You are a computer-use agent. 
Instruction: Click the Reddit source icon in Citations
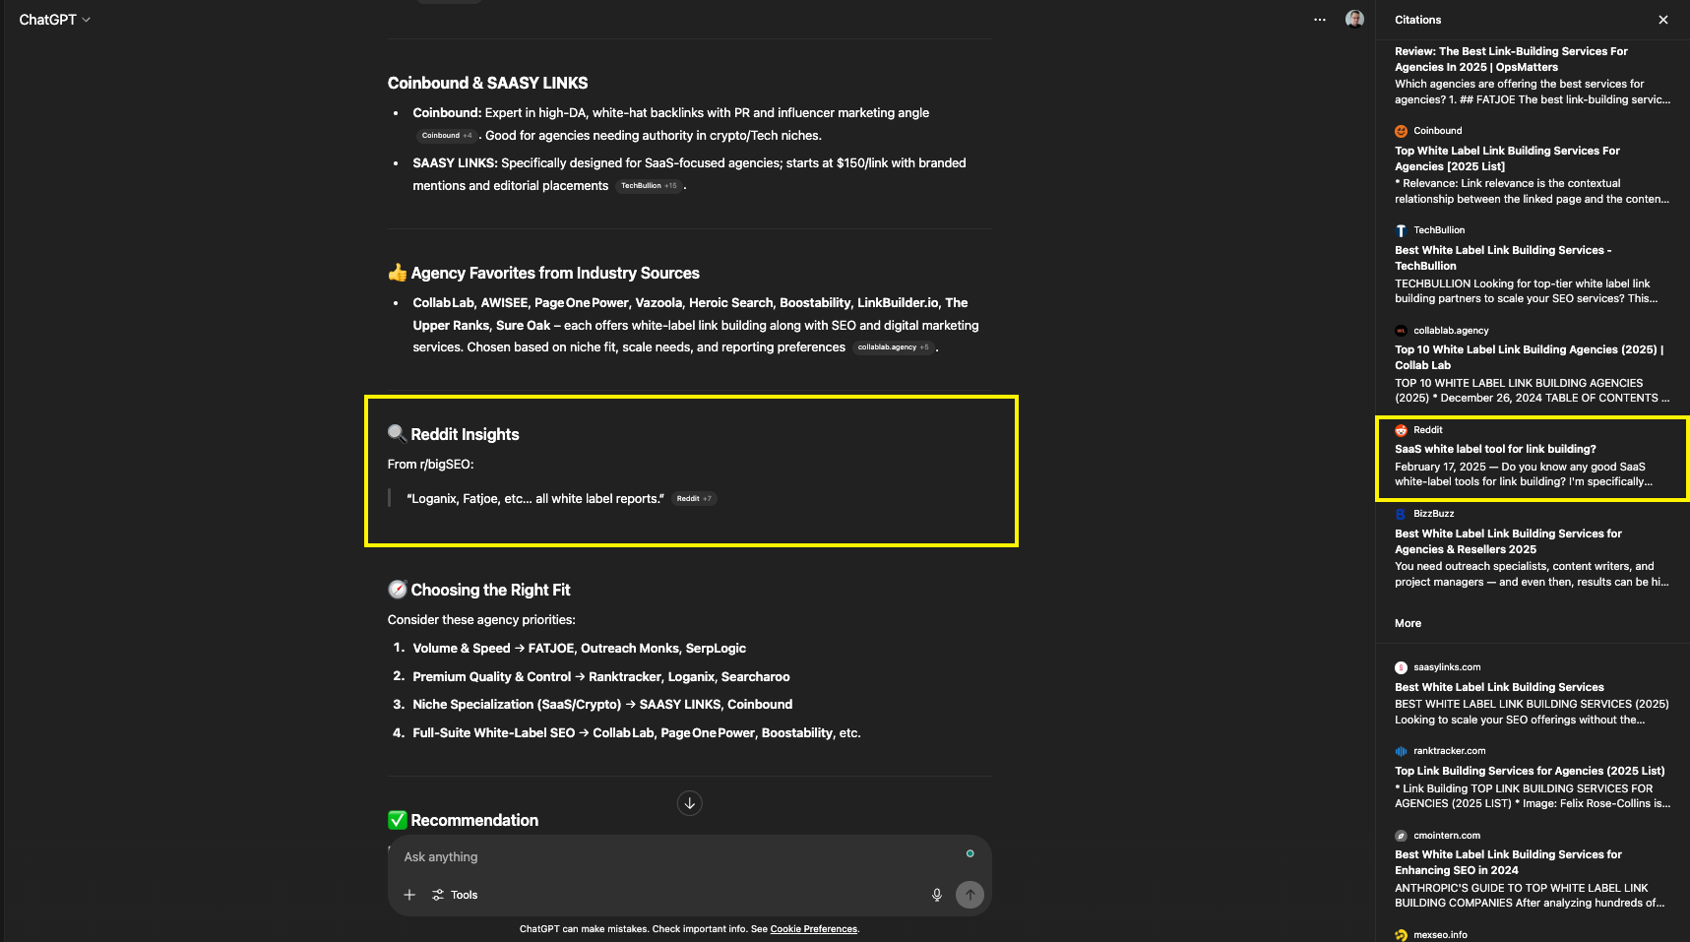pyautogui.click(x=1401, y=429)
